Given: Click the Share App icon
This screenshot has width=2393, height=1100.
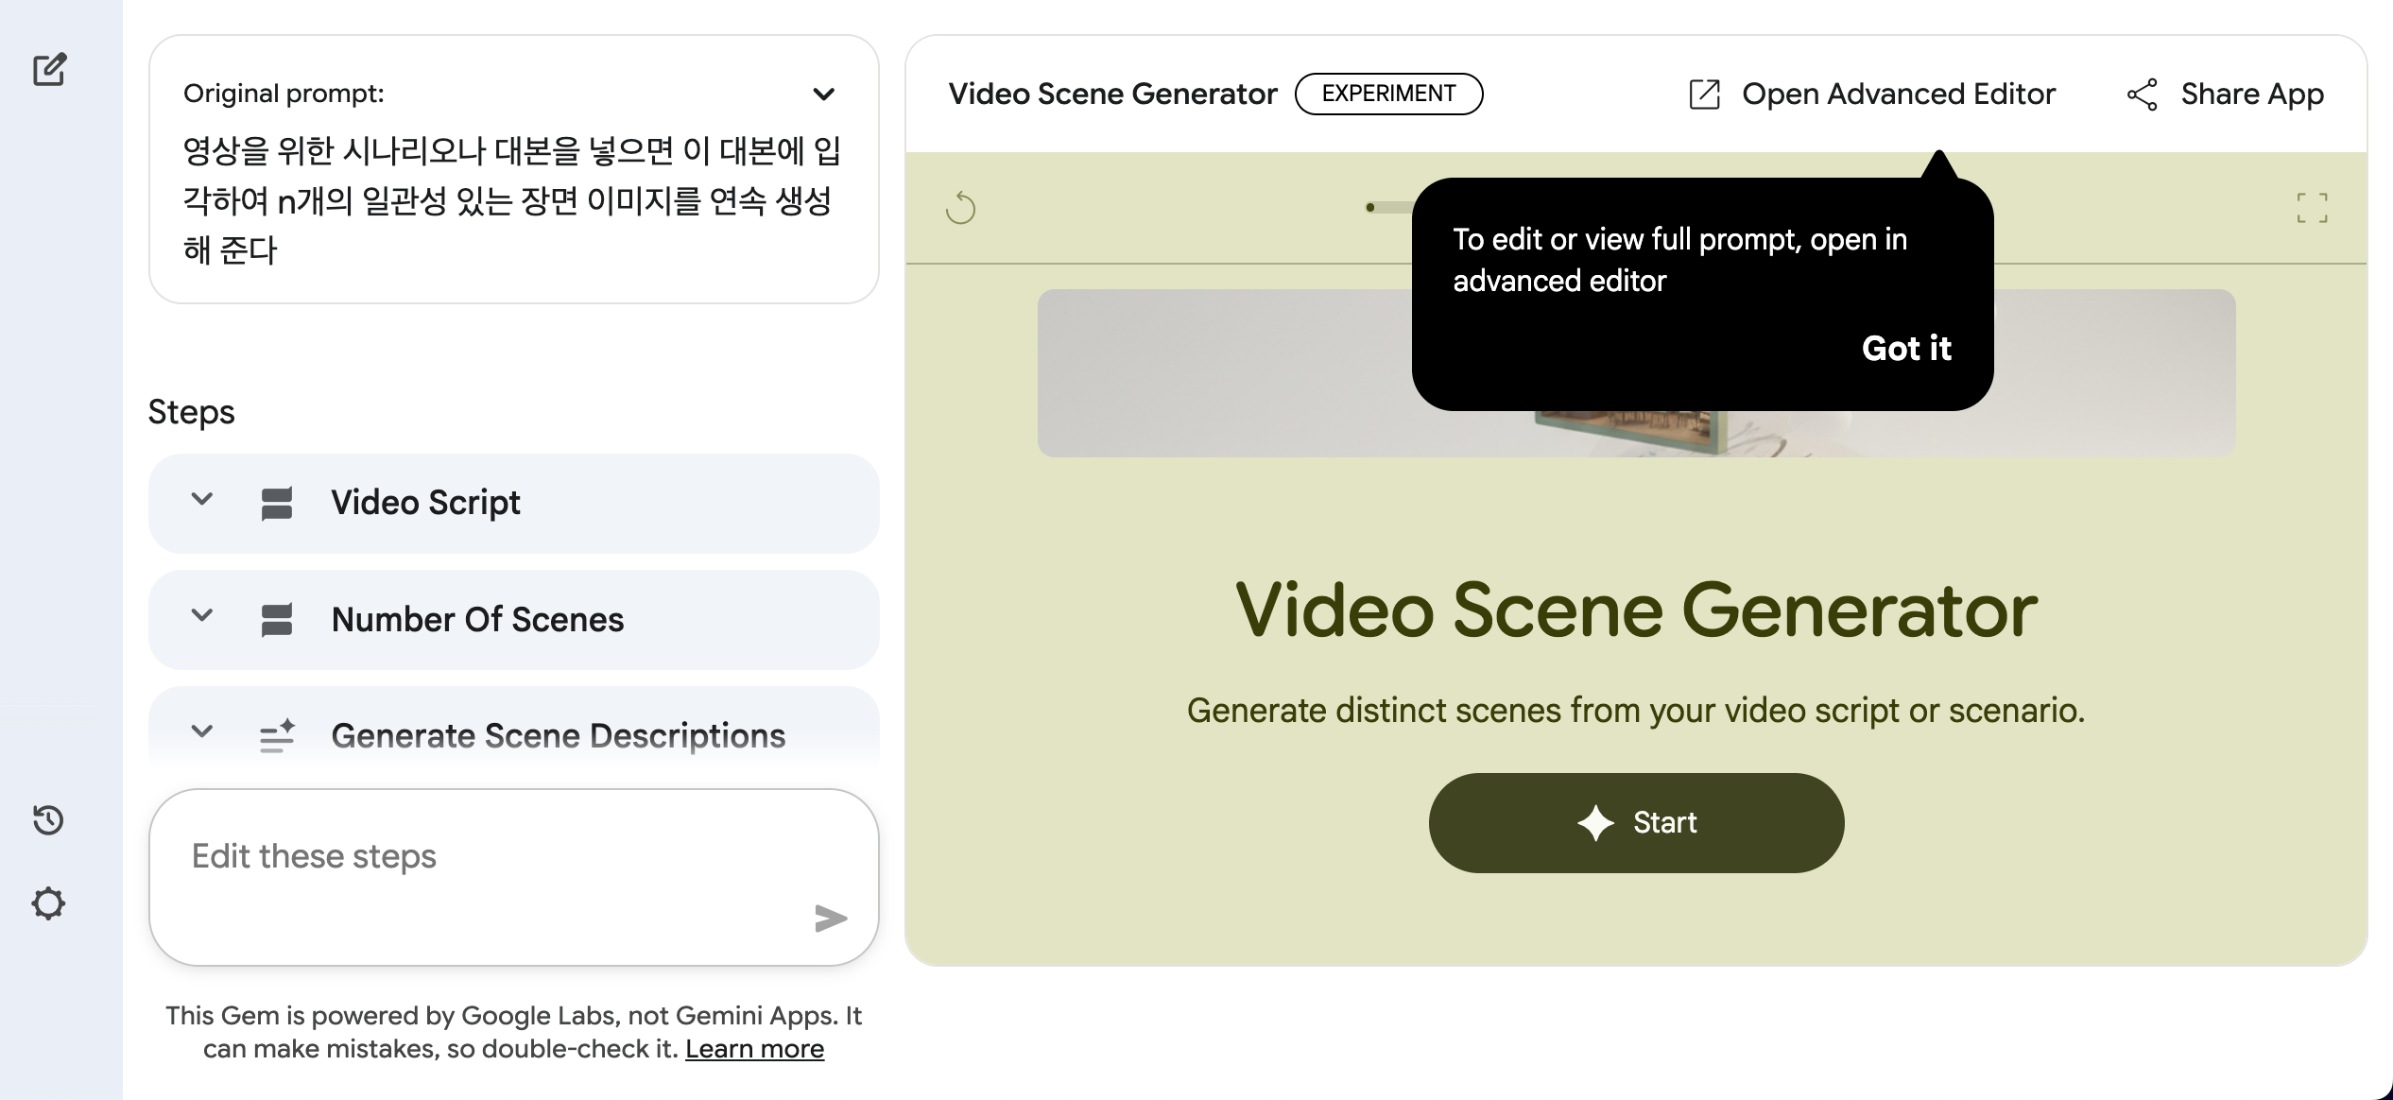Looking at the screenshot, I should [x=2143, y=95].
